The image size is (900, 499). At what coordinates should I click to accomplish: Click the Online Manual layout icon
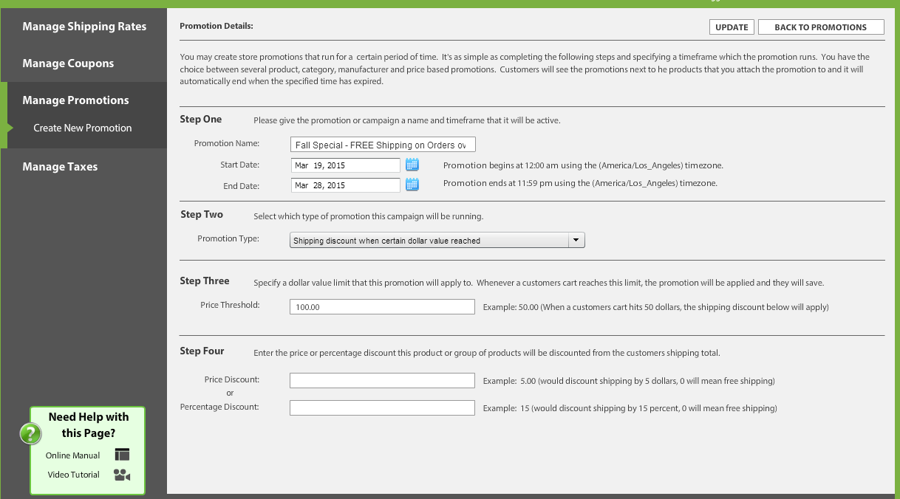pyautogui.click(x=122, y=455)
